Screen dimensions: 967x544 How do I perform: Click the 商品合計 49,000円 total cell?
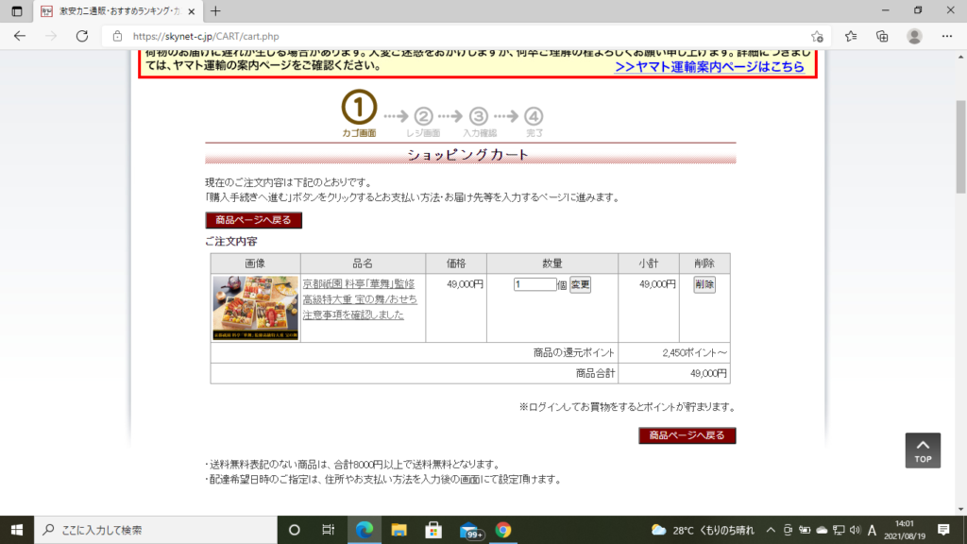674,373
